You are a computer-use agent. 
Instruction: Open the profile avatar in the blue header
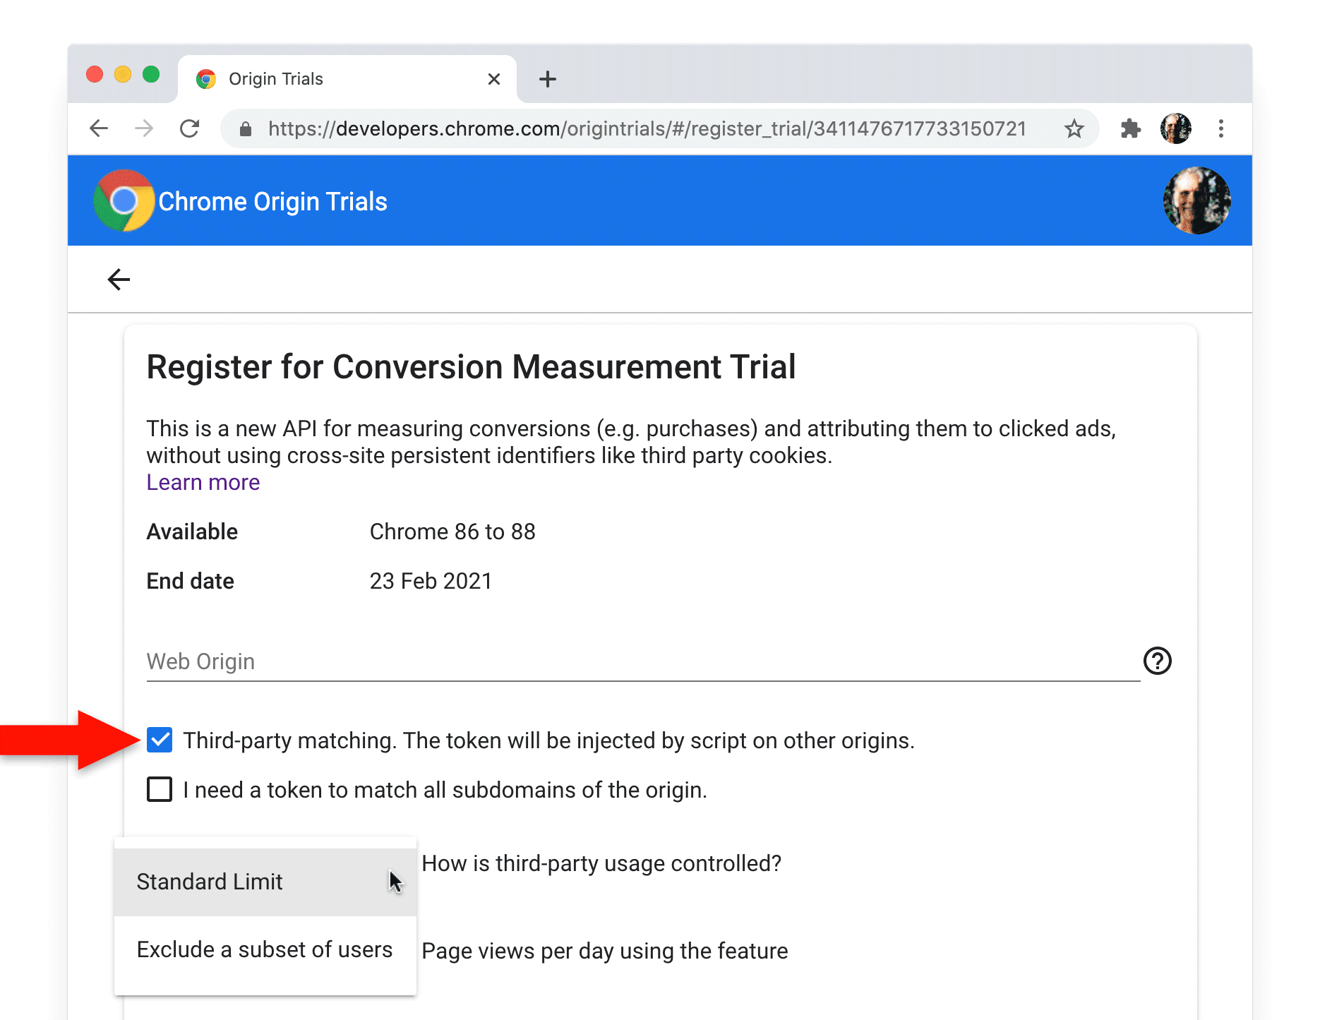pyautogui.click(x=1196, y=200)
